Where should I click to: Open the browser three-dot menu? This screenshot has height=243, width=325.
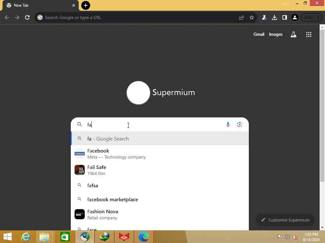coord(318,18)
